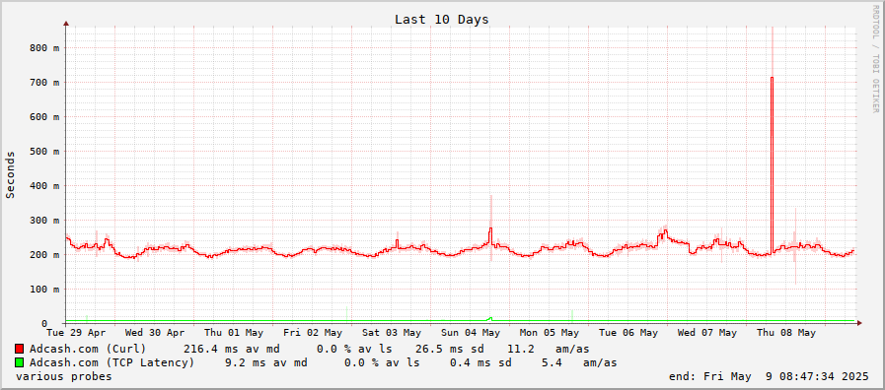
Task: Click the '400 m' y-axis tick label
Action: [x=44, y=185]
